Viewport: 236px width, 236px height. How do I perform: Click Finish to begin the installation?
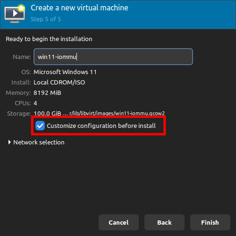pos(210,222)
